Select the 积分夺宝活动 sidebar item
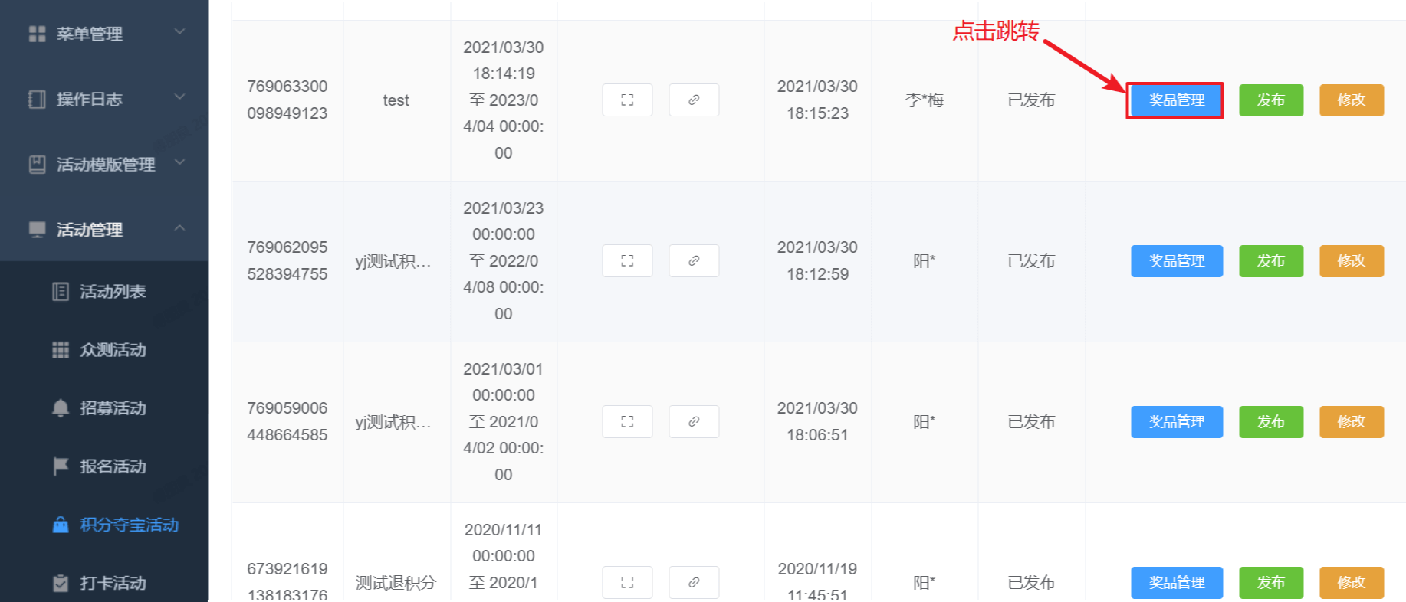 [x=104, y=525]
